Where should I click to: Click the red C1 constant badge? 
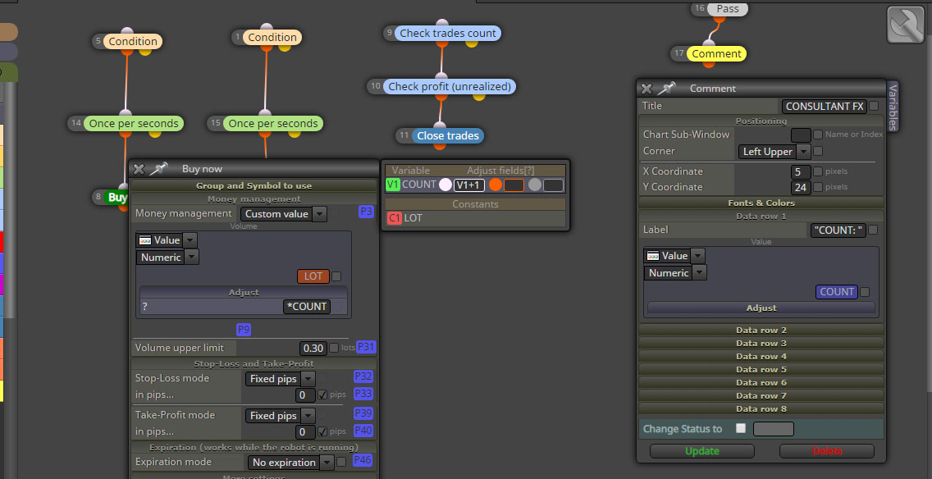click(x=395, y=218)
